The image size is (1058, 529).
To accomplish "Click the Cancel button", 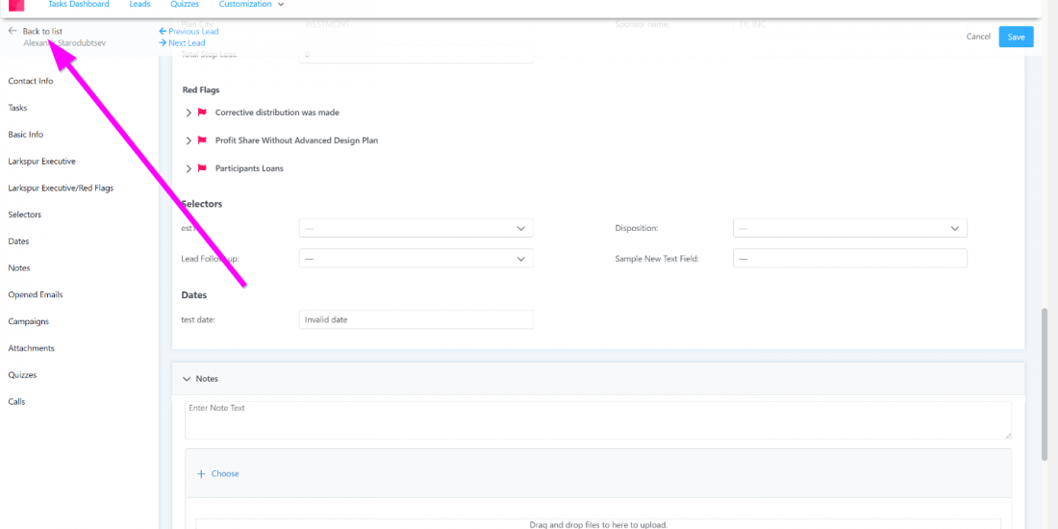I will point(978,37).
